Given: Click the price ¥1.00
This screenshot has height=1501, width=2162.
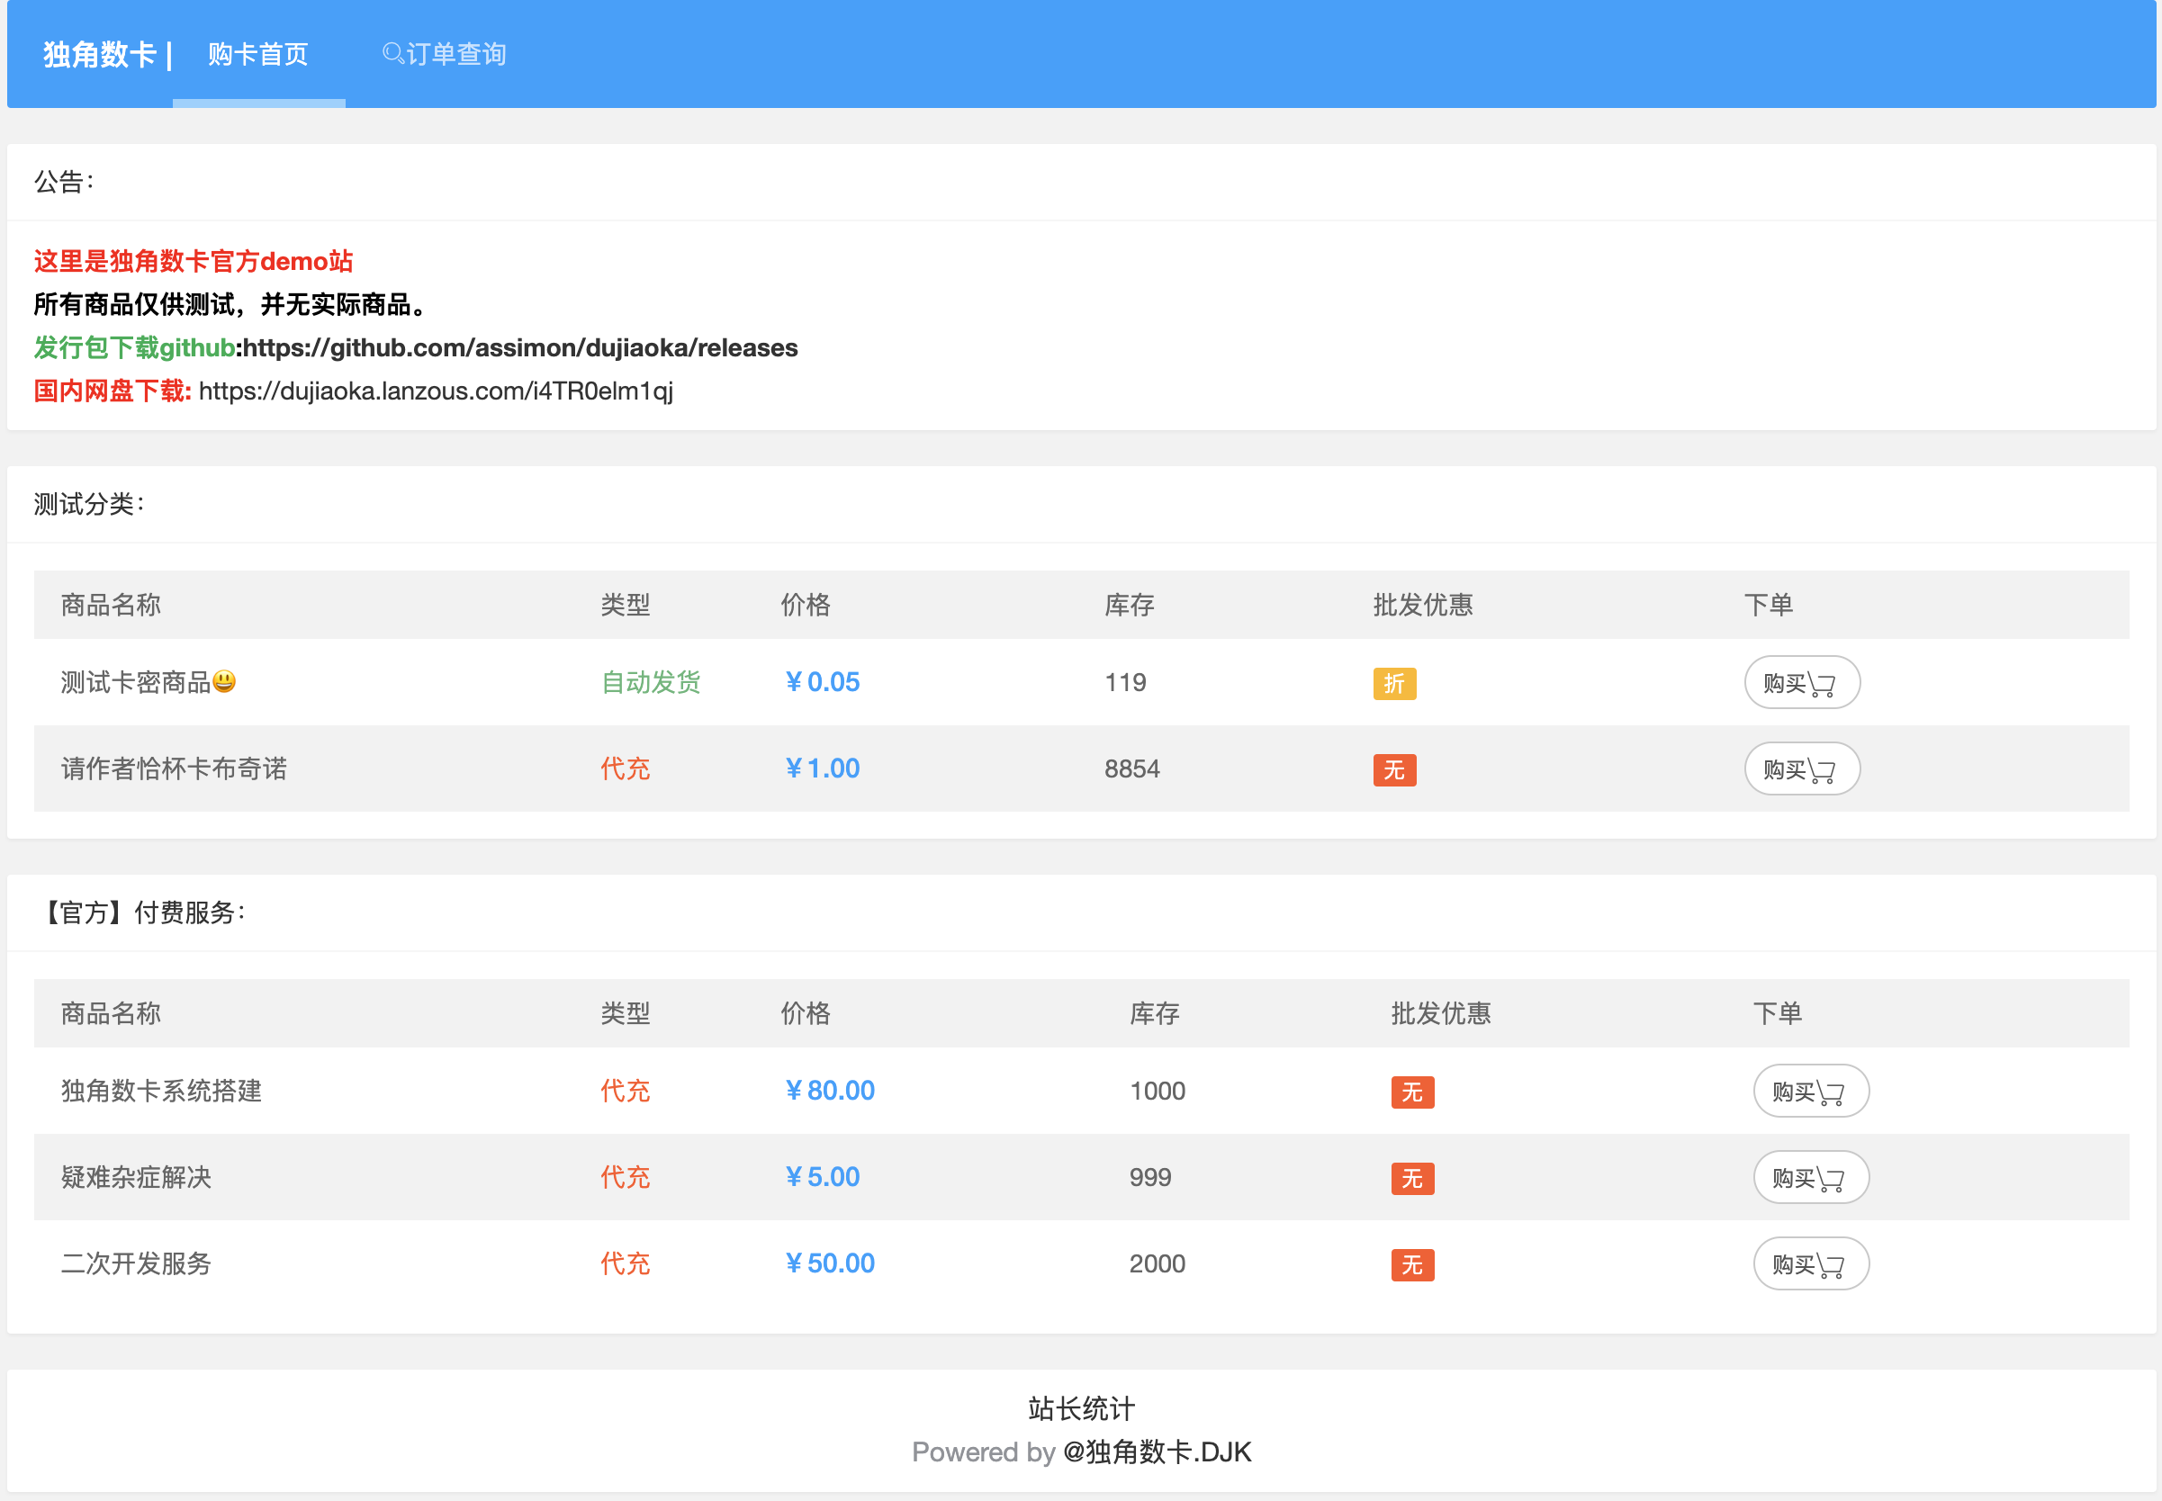Looking at the screenshot, I should (x=821, y=768).
